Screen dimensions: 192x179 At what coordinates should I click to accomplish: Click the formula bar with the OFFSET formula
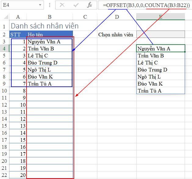pos(145,5)
